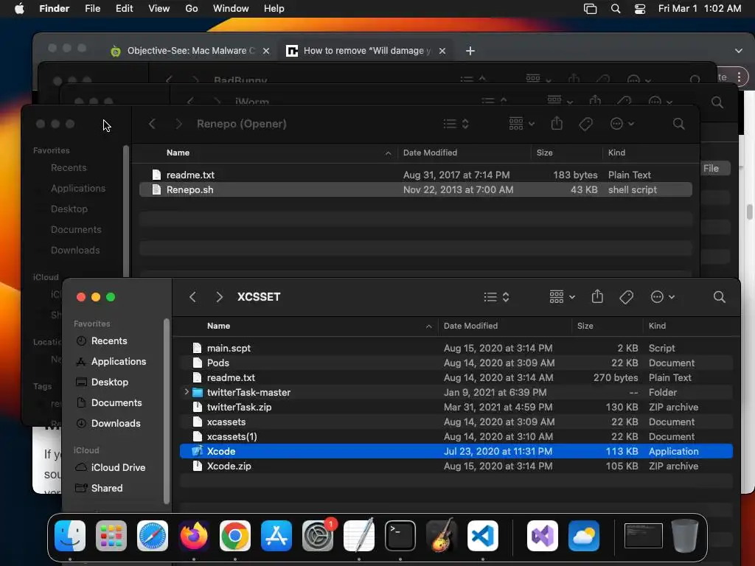Open the View menu

tap(159, 8)
